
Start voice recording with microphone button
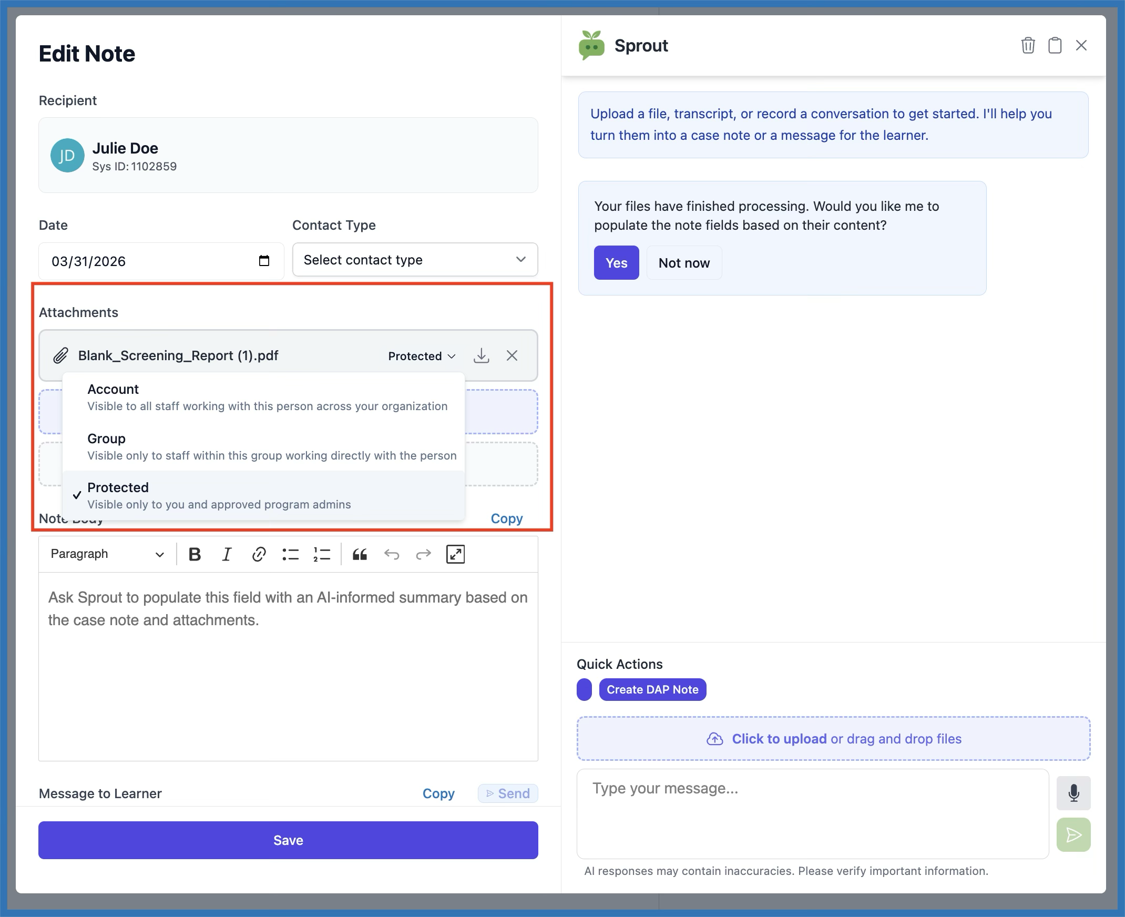click(x=1073, y=792)
